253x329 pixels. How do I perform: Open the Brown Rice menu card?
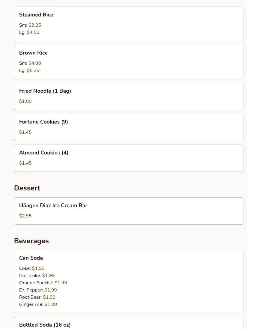[33, 53]
